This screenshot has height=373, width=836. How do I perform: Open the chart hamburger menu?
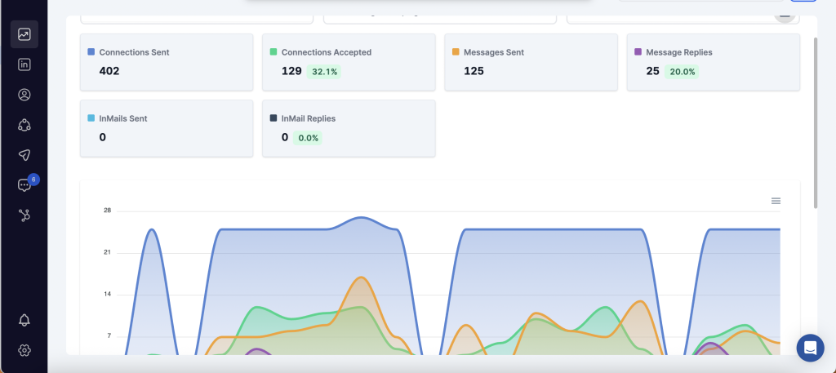(776, 201)
